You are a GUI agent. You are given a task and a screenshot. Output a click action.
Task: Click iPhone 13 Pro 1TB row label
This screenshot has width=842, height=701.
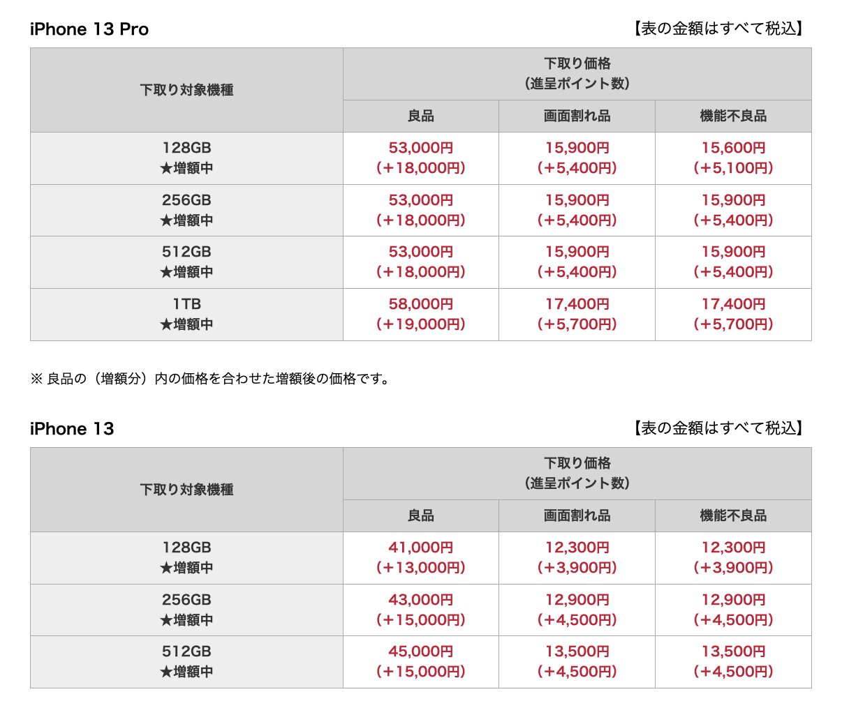[186, 305]
